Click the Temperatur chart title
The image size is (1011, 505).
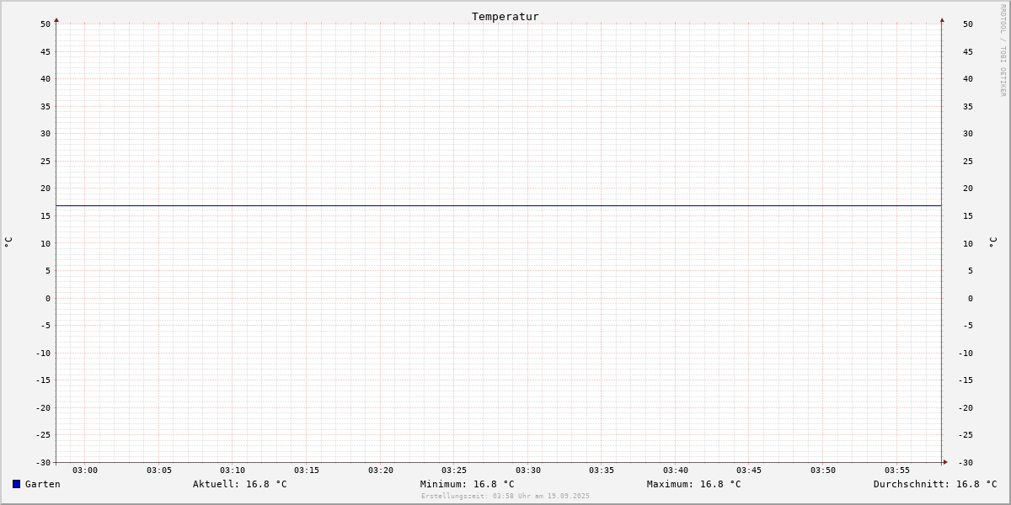tap(505, 16)
